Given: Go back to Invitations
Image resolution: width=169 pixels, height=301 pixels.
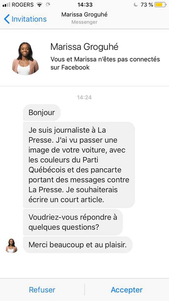Looking at the screenshot, I should (25, 19).
